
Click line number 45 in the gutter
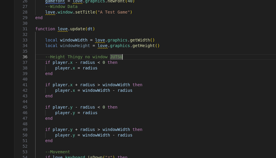click(x=25, y=107)
